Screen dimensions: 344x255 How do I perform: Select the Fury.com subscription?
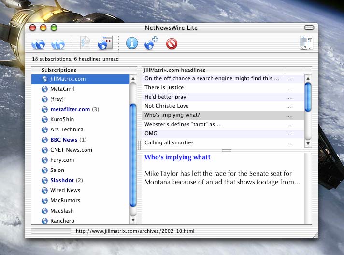point(81,160)
